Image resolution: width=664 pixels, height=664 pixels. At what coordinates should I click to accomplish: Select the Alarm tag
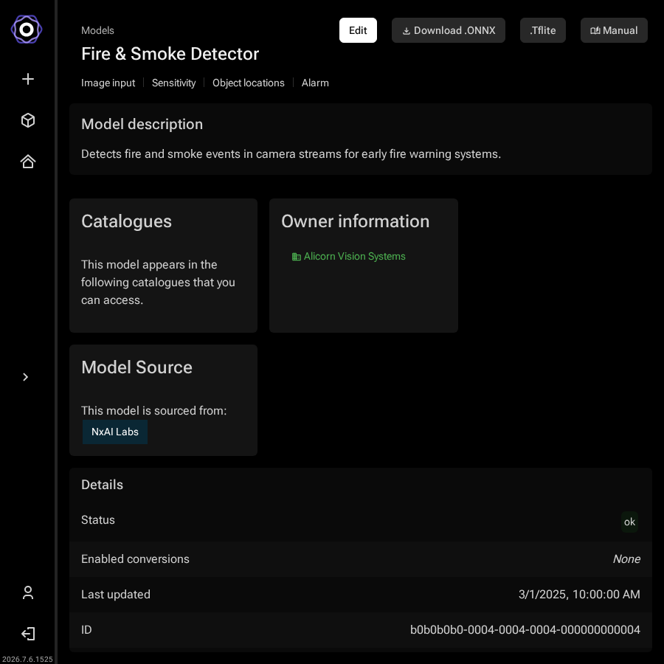315,83
